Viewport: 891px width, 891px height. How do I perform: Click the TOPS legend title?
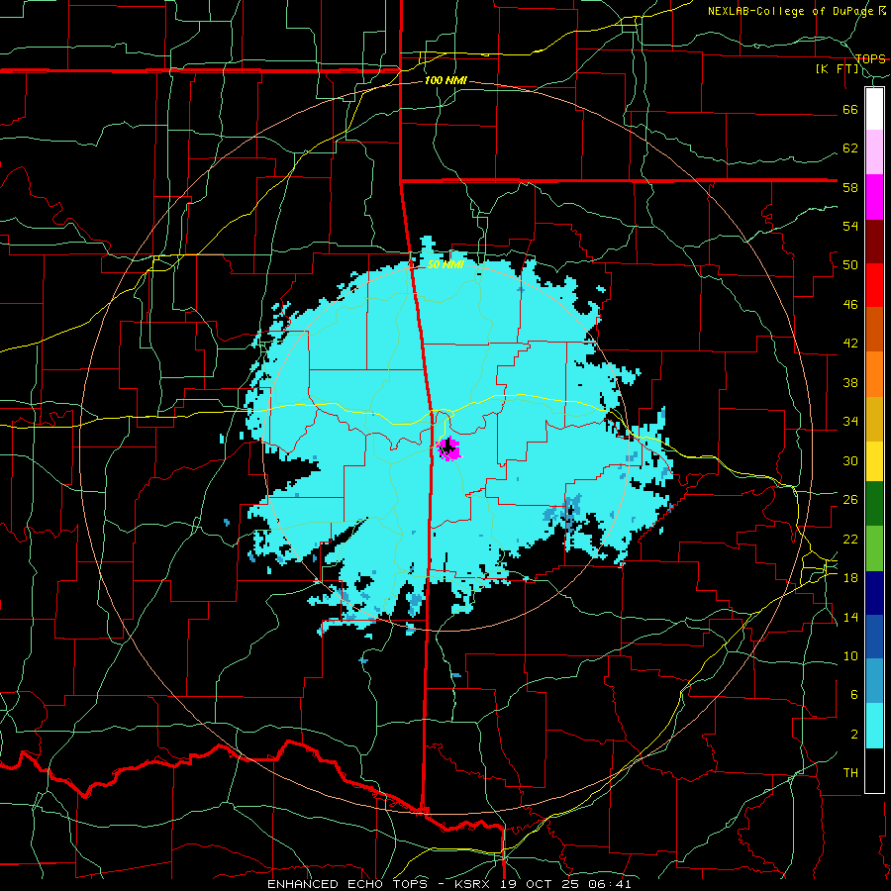[x=870, y=59]
